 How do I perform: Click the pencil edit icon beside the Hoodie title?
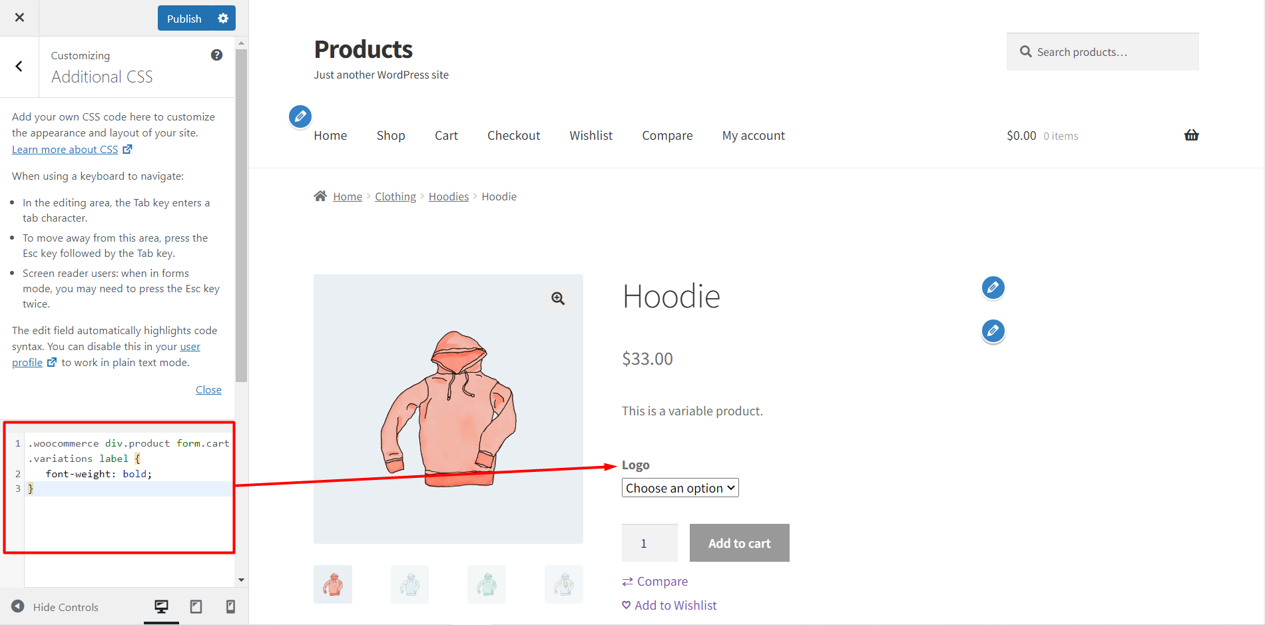pos(993,288)
